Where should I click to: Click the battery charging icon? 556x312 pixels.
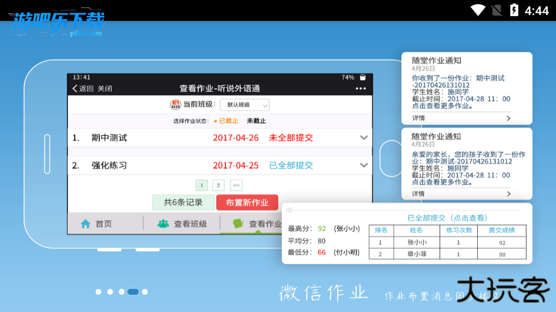pos(514,10)
